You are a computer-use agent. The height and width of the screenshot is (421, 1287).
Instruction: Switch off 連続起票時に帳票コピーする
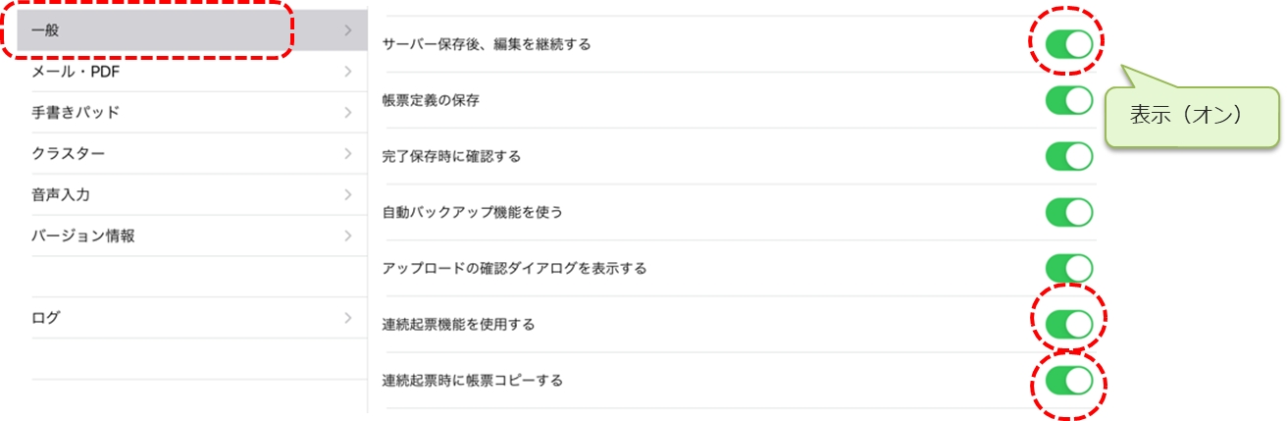(1068, 380)
